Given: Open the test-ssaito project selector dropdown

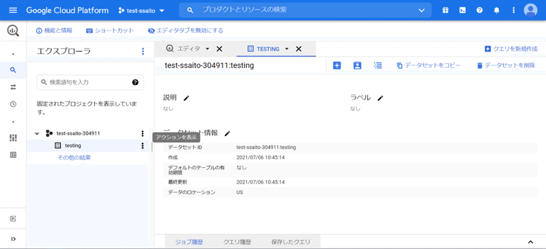Looking at the screenshot, I should 141,10.
